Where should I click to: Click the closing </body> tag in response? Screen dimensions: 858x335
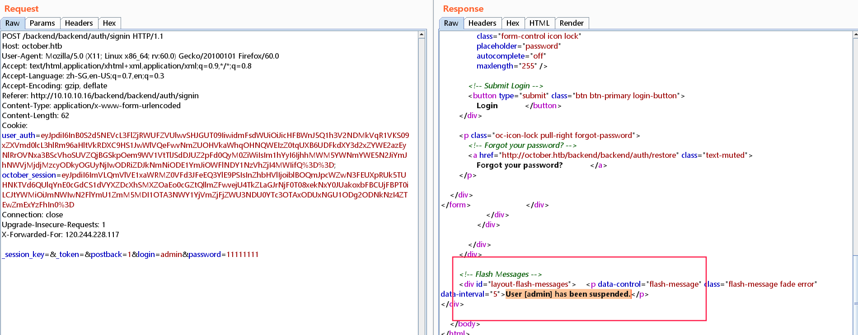[465, 324]
